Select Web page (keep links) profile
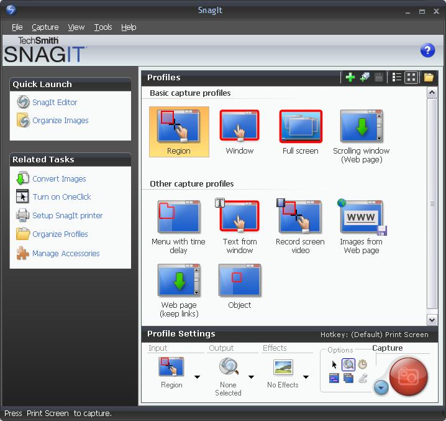 tap(179, 290)
